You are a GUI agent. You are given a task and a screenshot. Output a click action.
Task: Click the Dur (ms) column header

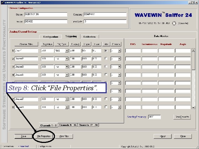(75, 44)
